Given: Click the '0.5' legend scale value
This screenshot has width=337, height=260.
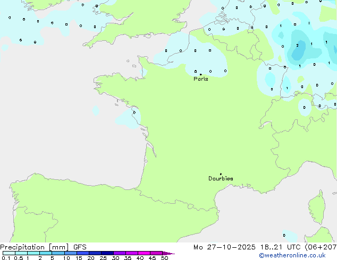Looking at the screenshot, I should point(19,258).
